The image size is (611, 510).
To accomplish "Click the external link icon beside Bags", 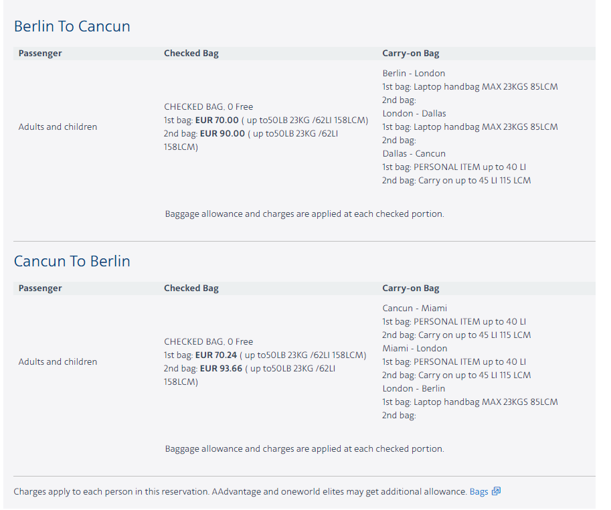I will (x=496, y=491).
